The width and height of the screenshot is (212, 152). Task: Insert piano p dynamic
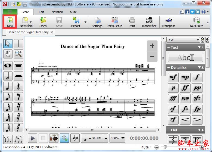pyautogui.click(x=173, y=88)
